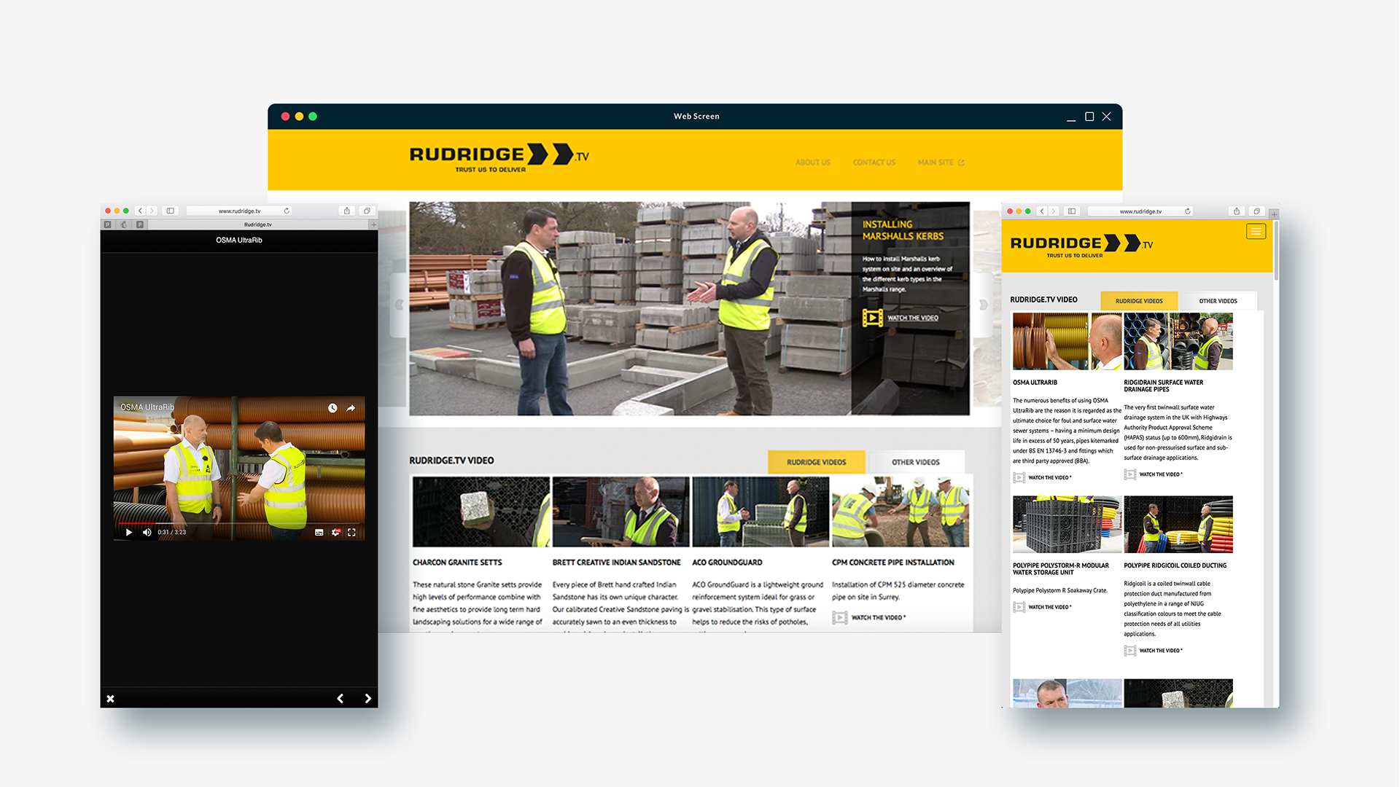Screen dimensions: 1400x787
Task: Click the Watch Later clock icon
Action: click(x=332, y=408)
